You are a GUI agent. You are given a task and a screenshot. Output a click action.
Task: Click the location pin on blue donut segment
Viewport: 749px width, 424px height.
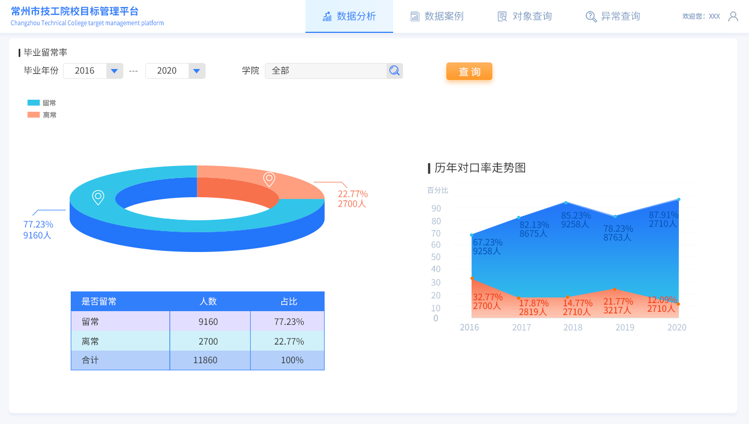pyautogui.click(x=98, y=197)
